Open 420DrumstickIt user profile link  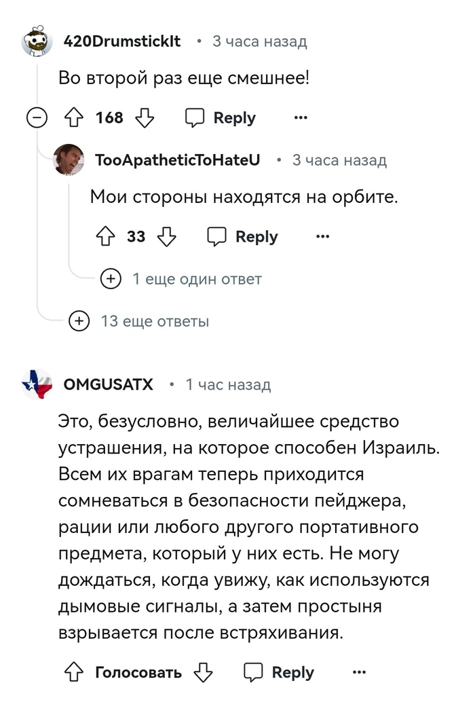click(122, 41)
